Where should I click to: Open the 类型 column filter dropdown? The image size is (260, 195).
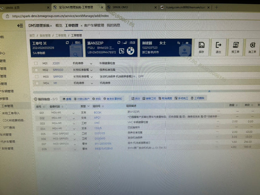click(x=89, y=106)
